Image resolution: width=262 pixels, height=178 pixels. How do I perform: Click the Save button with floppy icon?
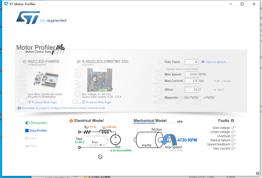pyautogui.click(x=32, y=138)
